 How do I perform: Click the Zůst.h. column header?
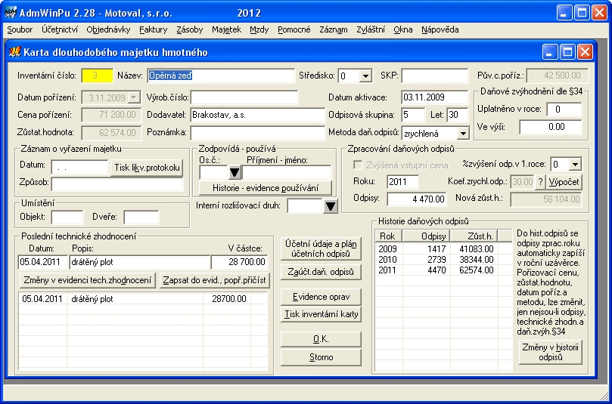[x=474, y=236]
